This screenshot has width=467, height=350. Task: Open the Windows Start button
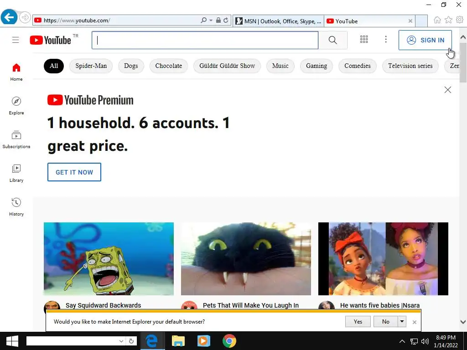click(x=12, y=341)
